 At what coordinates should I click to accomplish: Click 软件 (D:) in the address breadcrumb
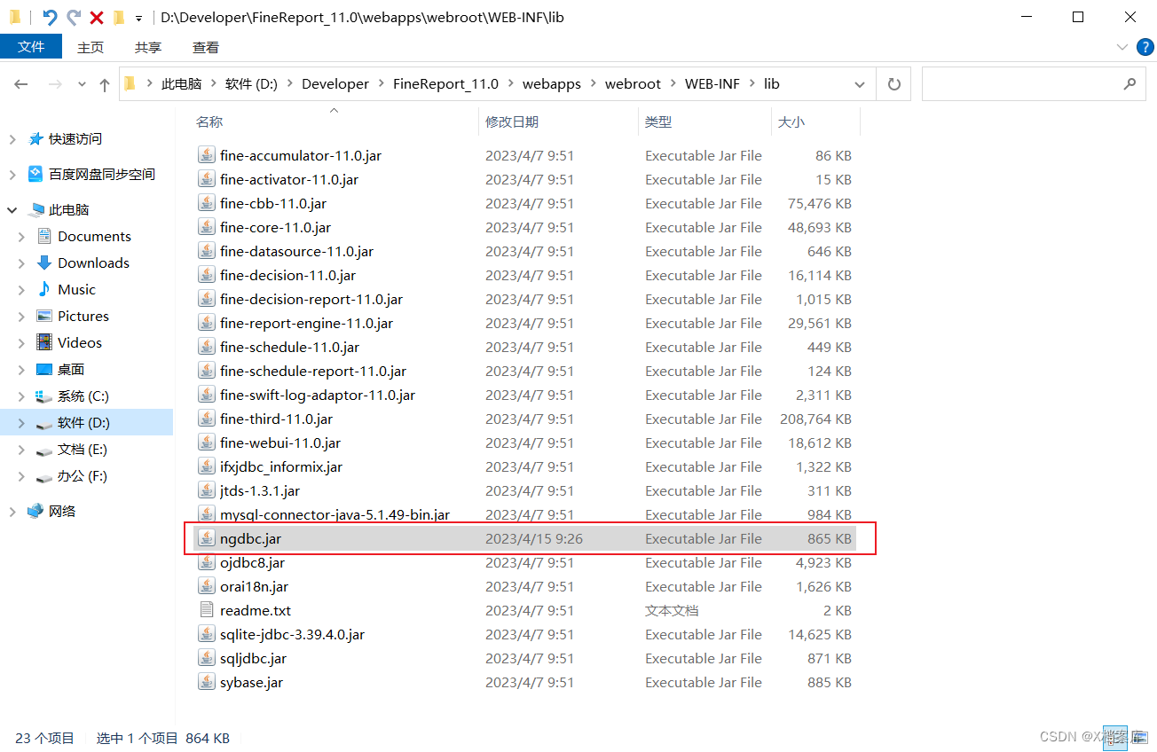[x=251, y=83]
